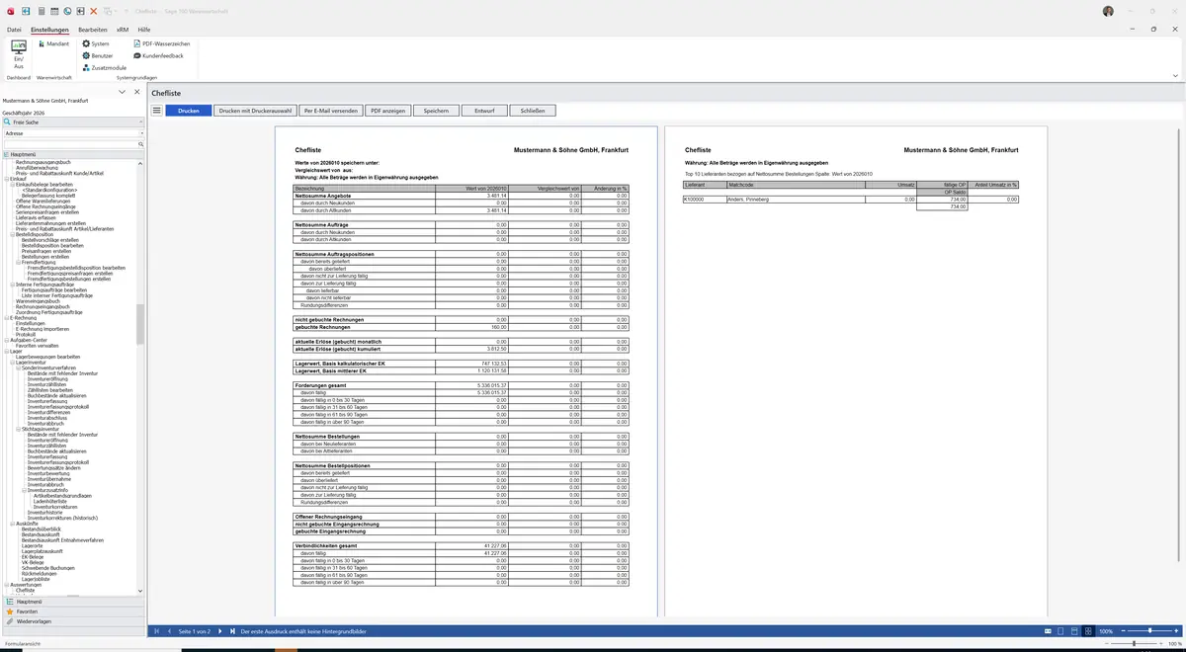The height and width of the screenshot is (652, 1186).
Task: Select Chefliste in the navigation tree
Action: [x=26, y=590]
